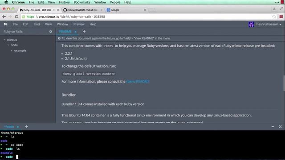This screenshot has height=160, width=285.
Task: Click Ruby on Rails sidebar title
Action: coord(13,32)
